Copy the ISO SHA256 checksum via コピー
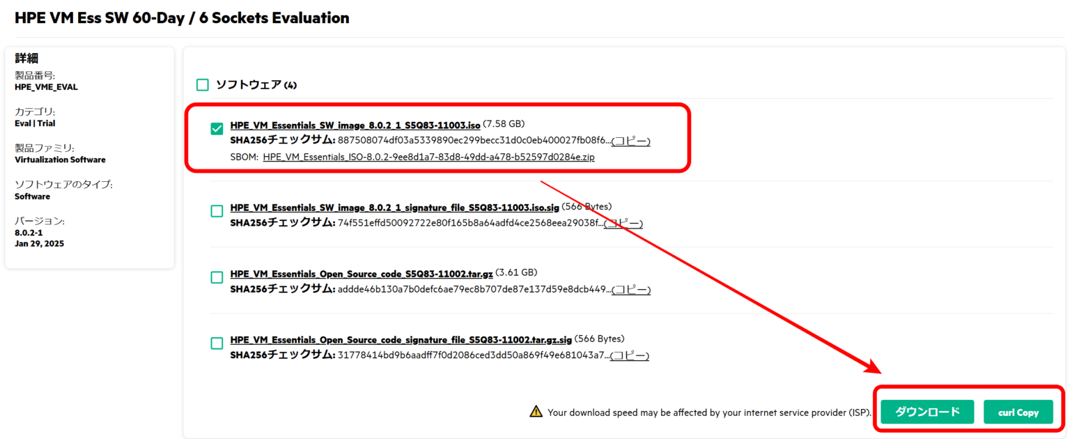Viewport: 1070px width, 439px height. coord(629,141)
